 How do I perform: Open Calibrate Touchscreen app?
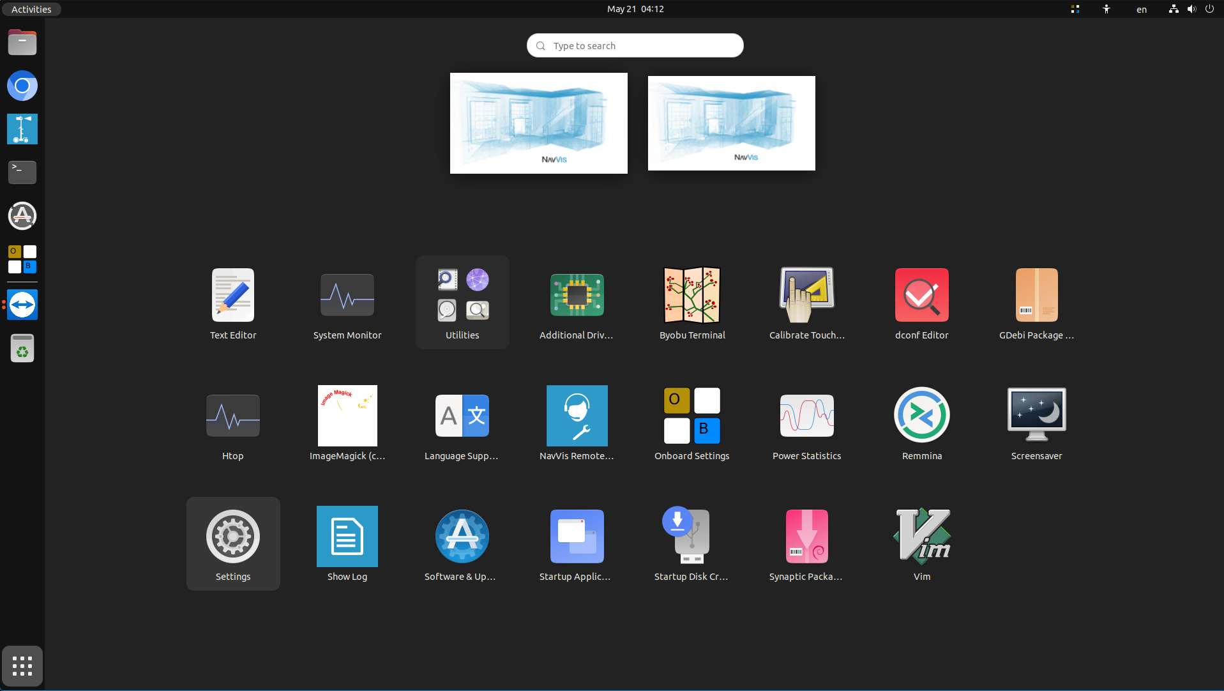[807, 303]
